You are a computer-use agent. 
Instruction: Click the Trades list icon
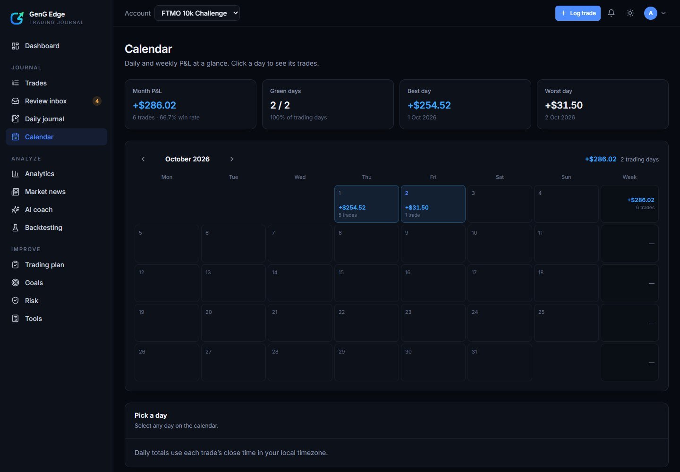point(15,83)
